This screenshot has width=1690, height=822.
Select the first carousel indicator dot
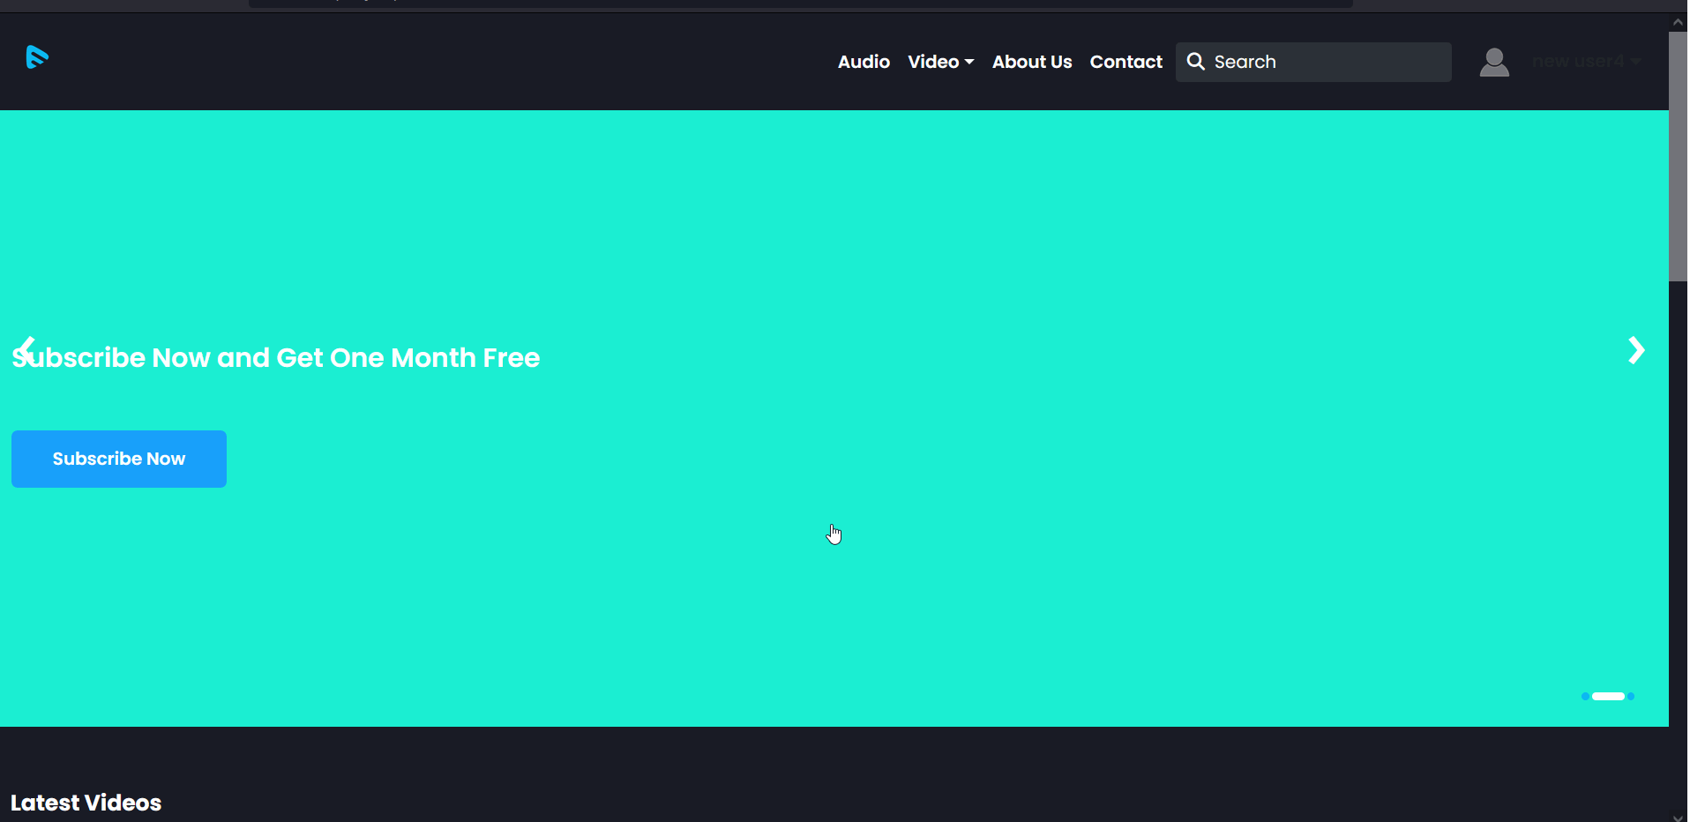[1585, 697]
